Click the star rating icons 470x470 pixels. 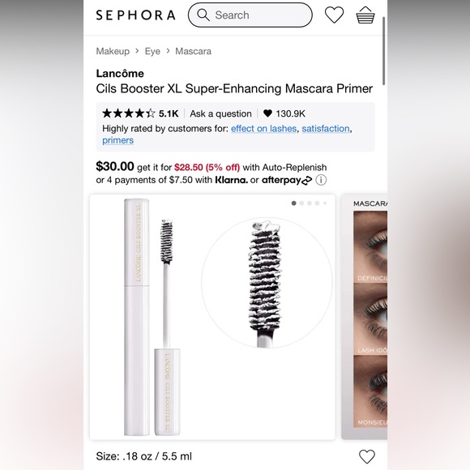pyautogui.click(x=129, y=113)
